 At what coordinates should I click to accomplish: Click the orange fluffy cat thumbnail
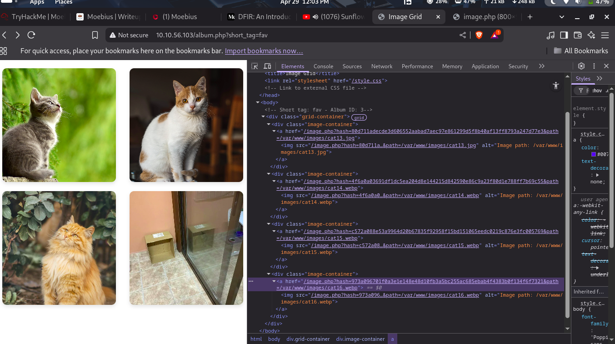(59, 248)
